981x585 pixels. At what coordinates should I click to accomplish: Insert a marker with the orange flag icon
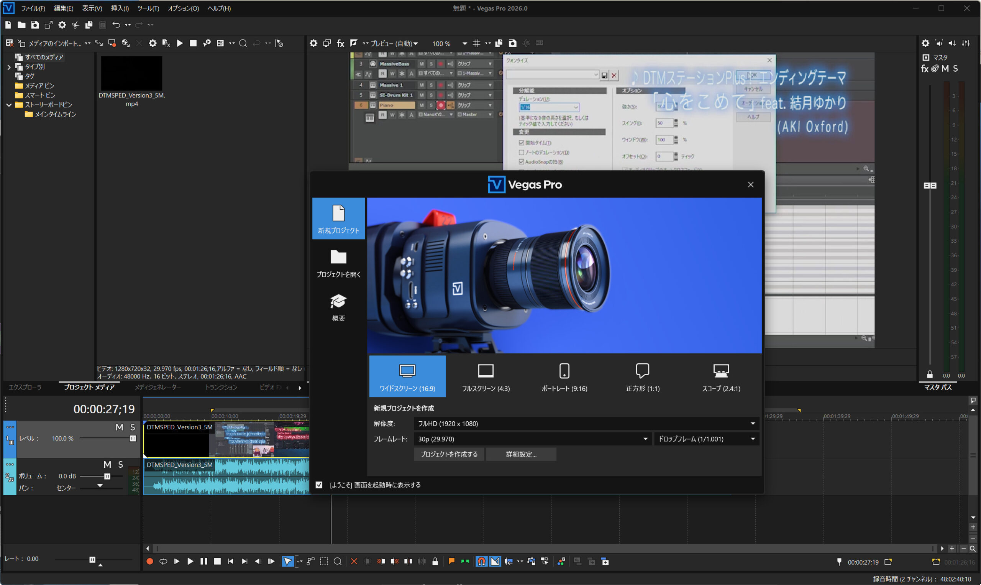(451, 561)
